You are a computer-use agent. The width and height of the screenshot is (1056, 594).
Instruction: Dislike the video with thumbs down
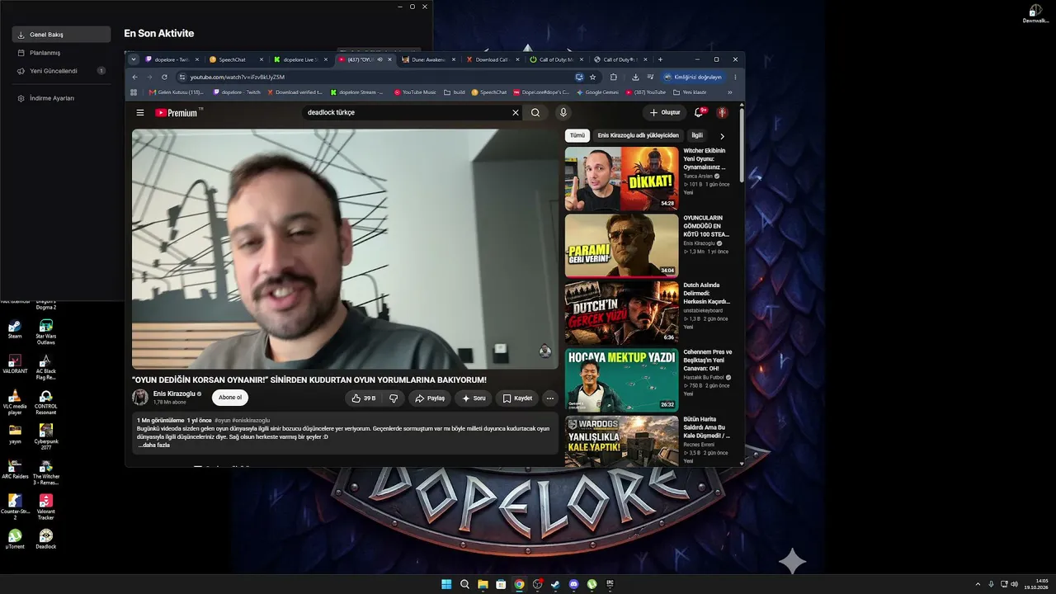394,398
